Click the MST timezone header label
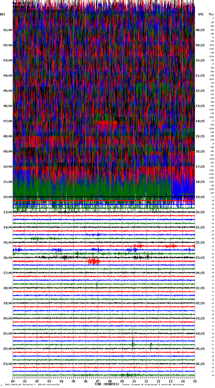This screenshot has height=388, width=215. coord(3,14)
